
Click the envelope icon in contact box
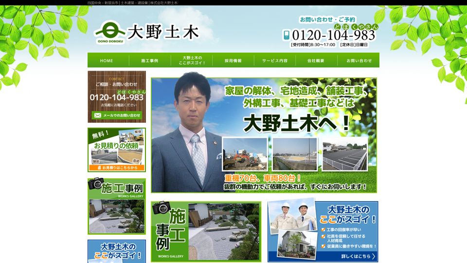(x=98, y=115)
